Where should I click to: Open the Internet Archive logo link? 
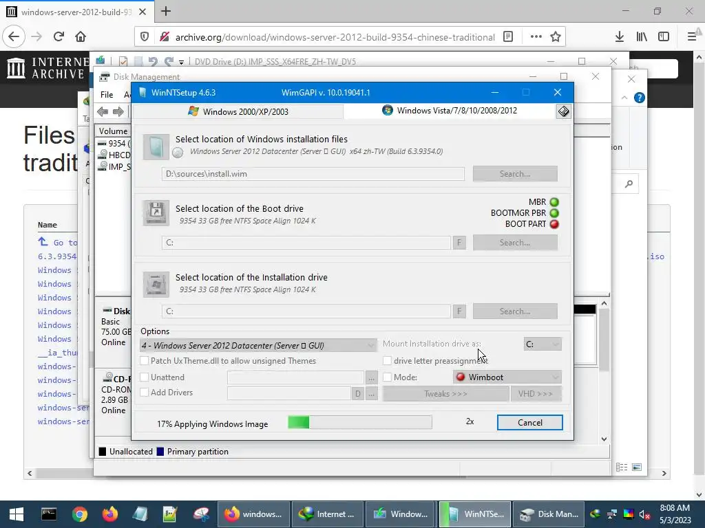46,68
